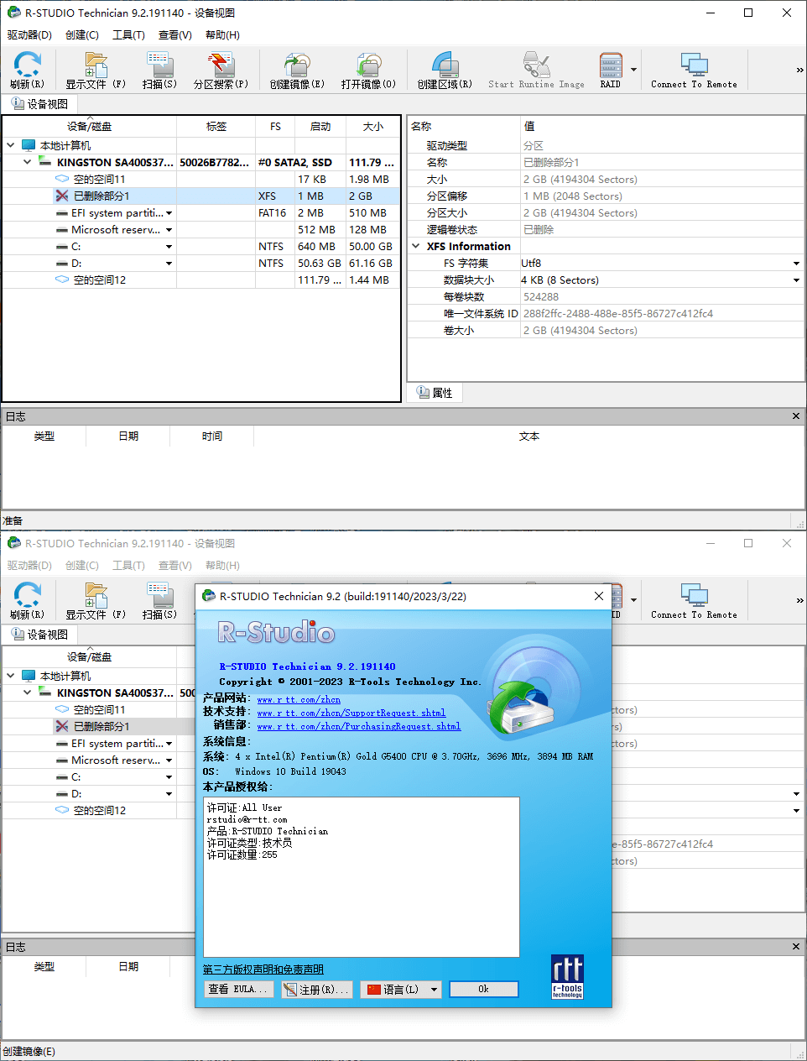
Task: Click the Start Runtime Image toolbar icon
Action: point(536,70)
